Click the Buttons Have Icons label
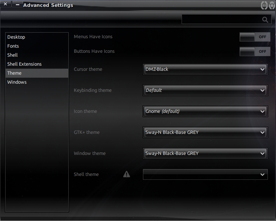Viewport: 276px width, 221px height. click(94, 51)
